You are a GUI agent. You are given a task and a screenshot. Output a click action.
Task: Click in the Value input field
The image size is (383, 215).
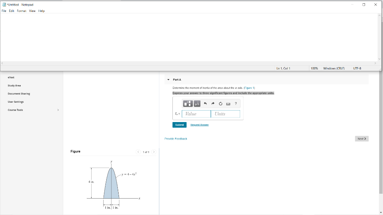(x=196, y=113)
